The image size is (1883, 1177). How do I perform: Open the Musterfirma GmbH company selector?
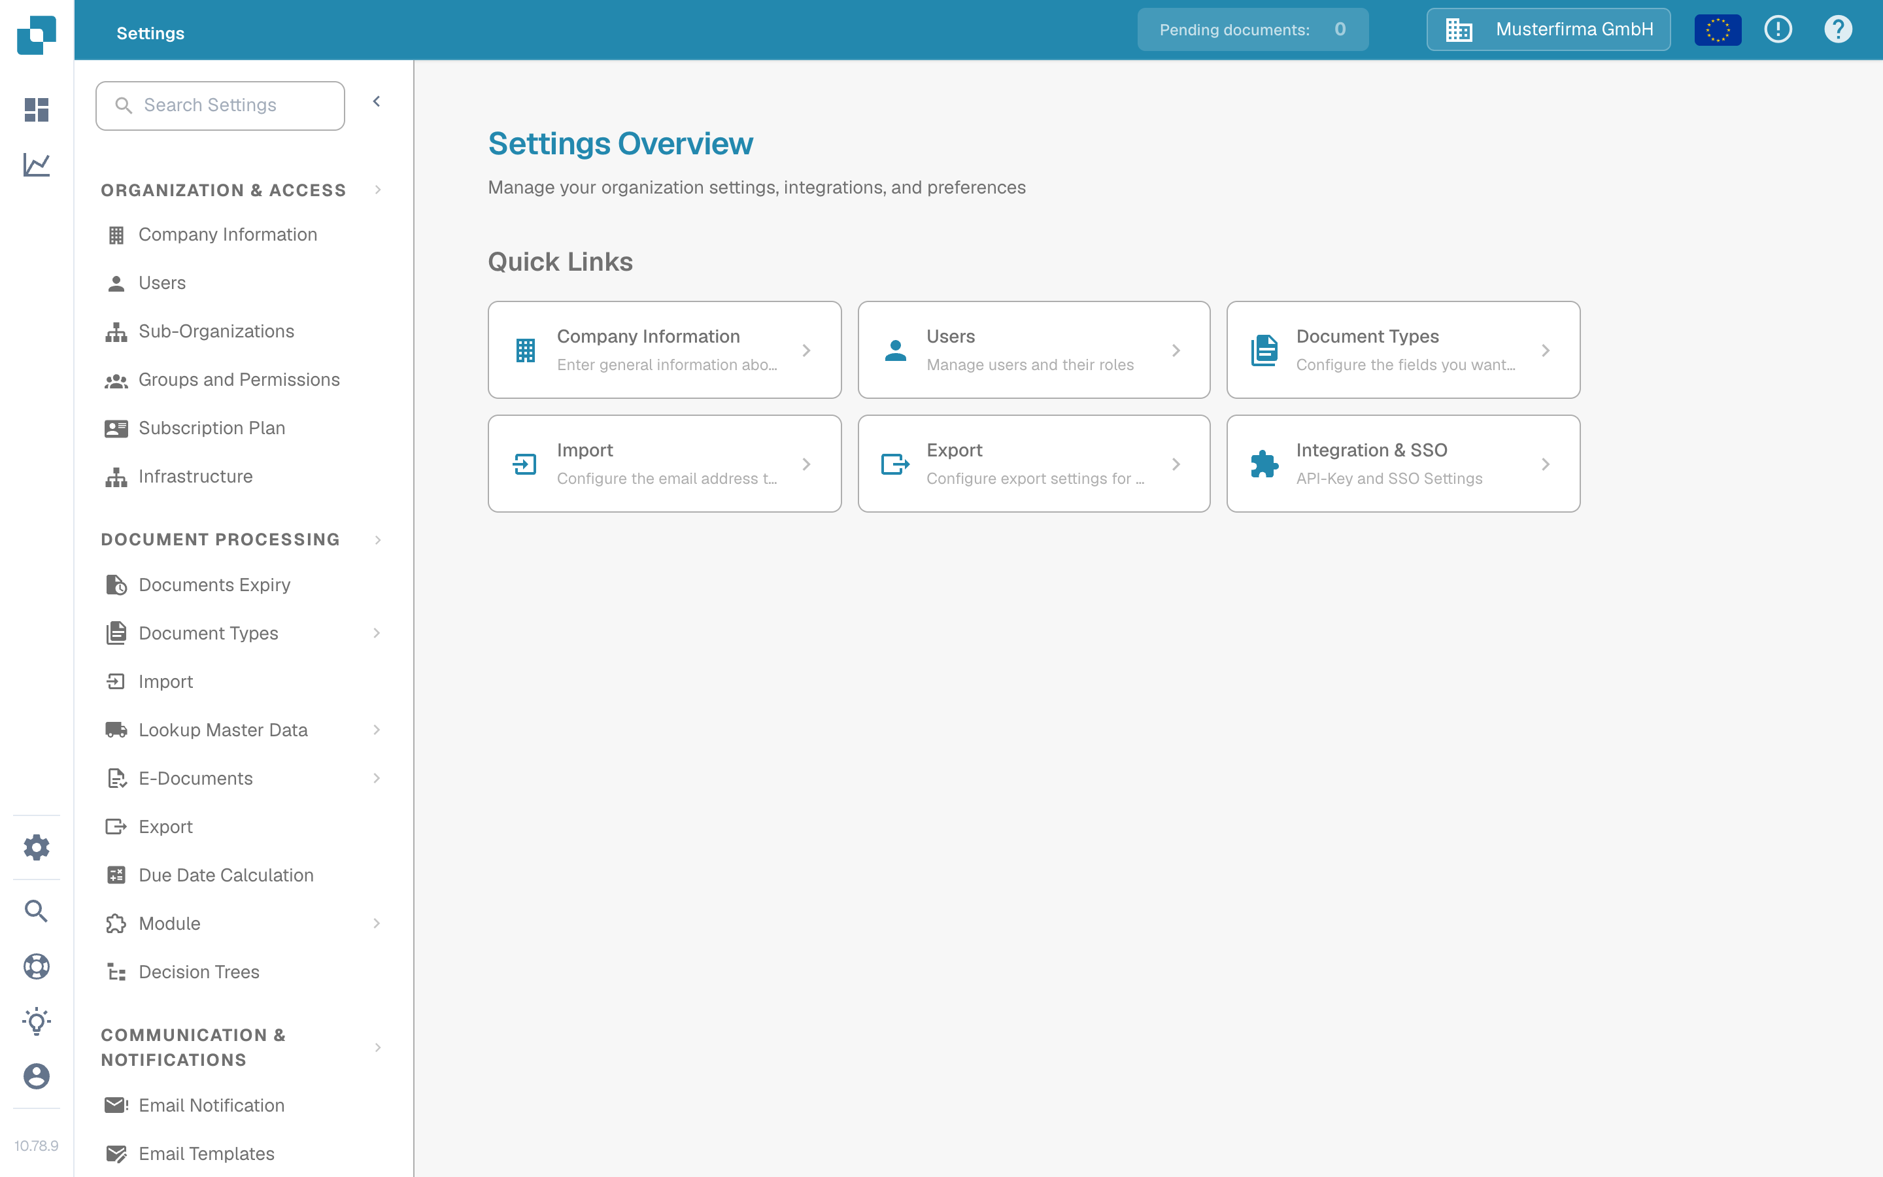(x=1548, y=29)
